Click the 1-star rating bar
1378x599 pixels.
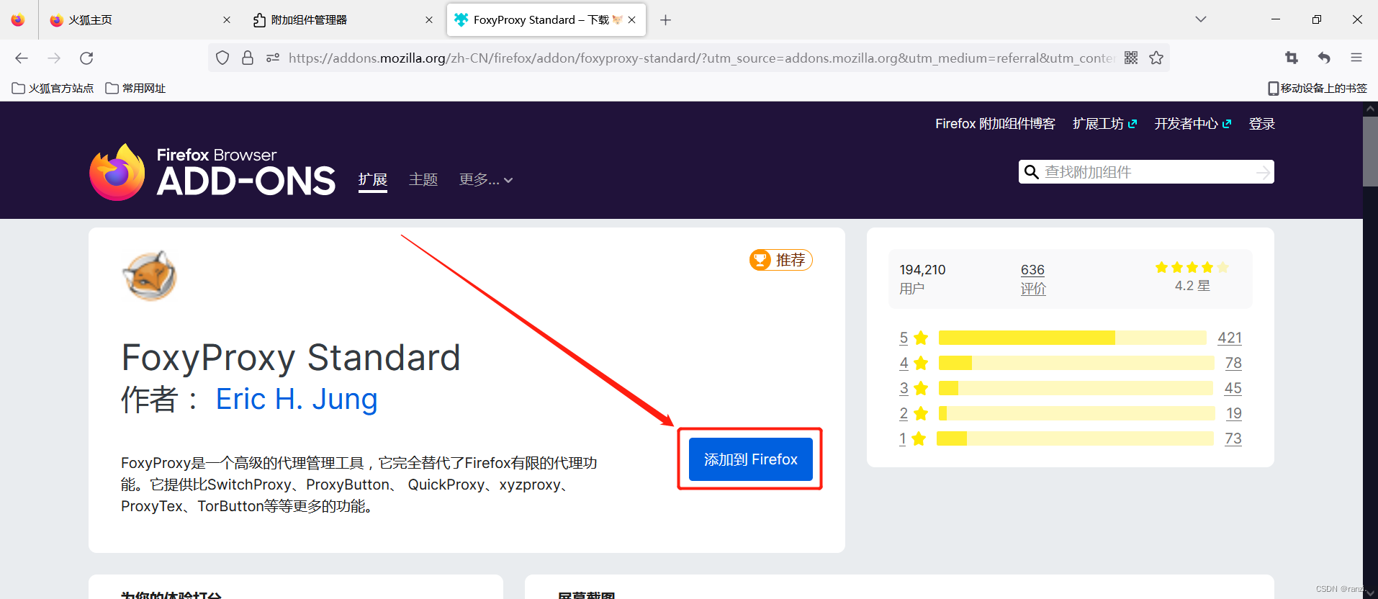pos(1075,438)
